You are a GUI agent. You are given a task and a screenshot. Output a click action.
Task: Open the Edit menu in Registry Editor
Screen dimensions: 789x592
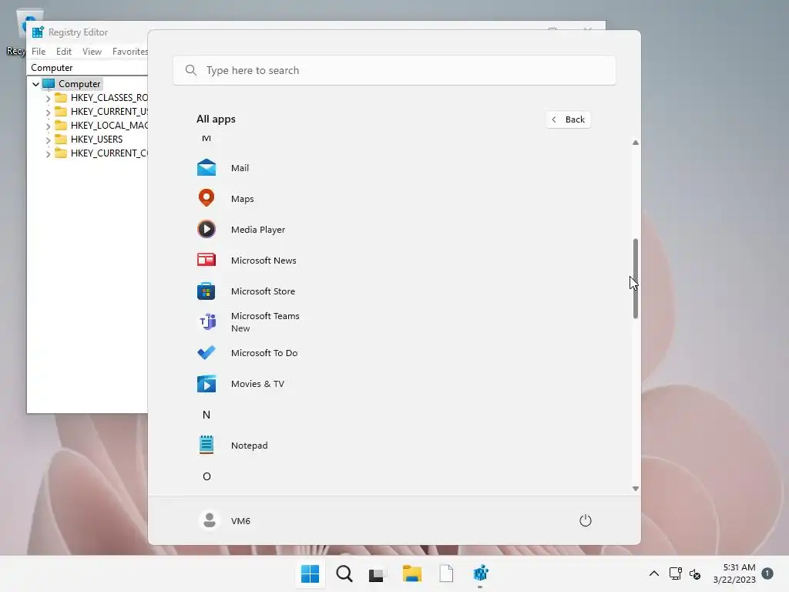point(63,52)
